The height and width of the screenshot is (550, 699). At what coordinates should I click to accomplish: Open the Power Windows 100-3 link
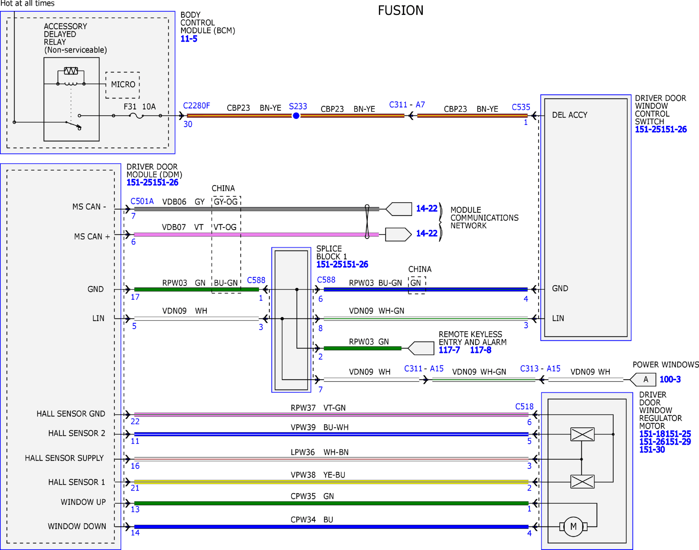(670, 379)
